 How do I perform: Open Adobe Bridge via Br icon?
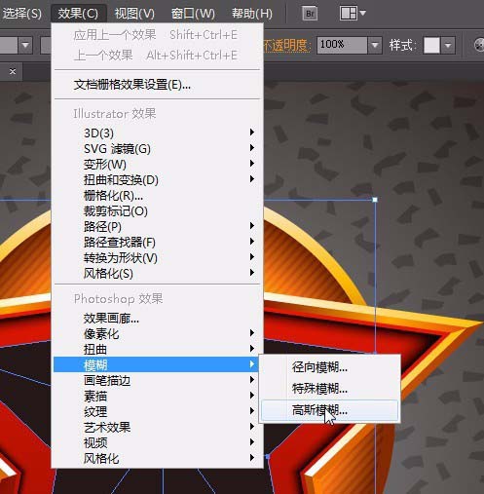tap(310, 14)
